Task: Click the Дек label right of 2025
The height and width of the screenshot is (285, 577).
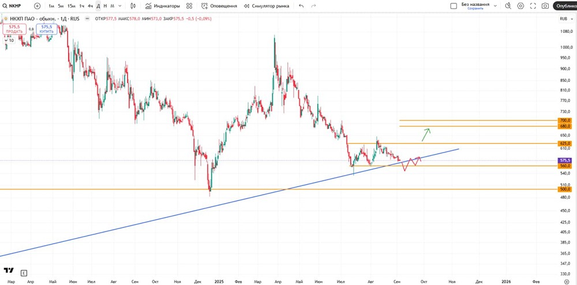Action: 479,282
